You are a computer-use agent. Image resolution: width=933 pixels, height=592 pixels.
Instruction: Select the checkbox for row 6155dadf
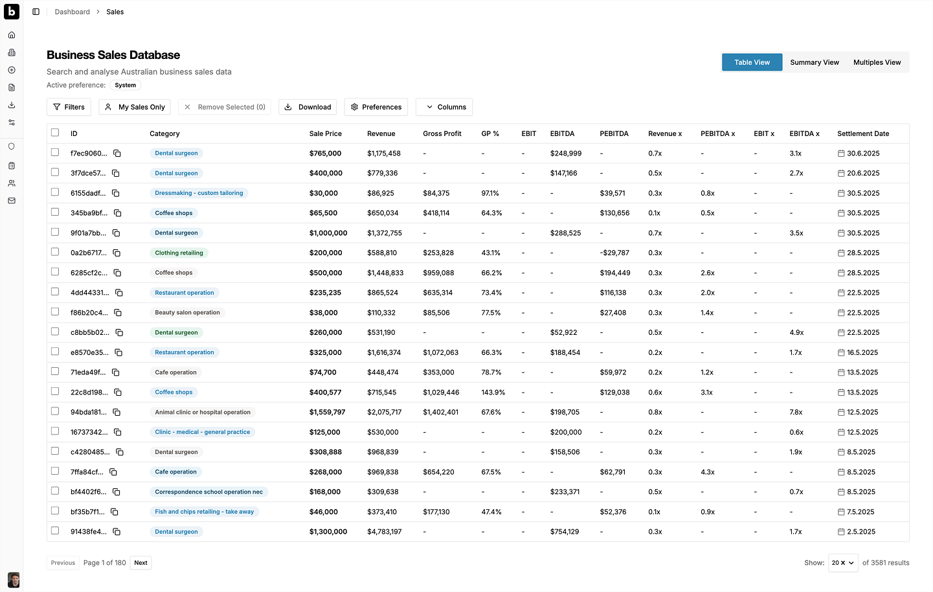click(55, 192)
